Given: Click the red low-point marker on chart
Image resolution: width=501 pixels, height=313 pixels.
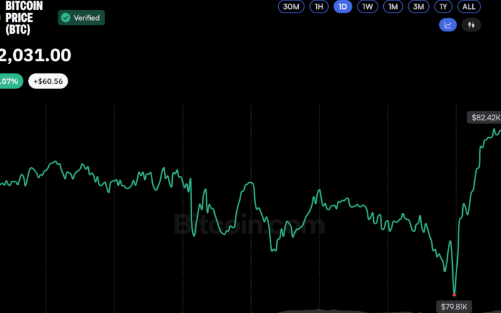Looking at the screenshot, I should pyautogui.click(x=454, y=295).
